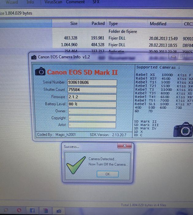This screenshot has width=193, height=215.
Task: Click the camera logo beside Canon EOS 5D Mark II
Action: [40, 72]
